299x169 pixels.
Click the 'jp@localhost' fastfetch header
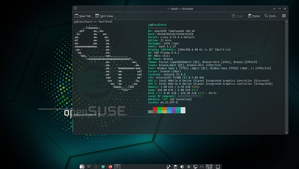click(157, 25)
